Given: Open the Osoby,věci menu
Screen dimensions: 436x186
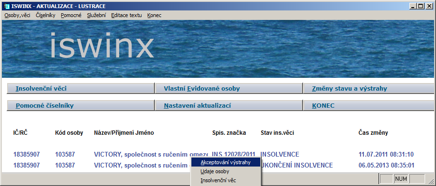Looking at the screenshot, I should pyautogui.click(x=17, y=16).
